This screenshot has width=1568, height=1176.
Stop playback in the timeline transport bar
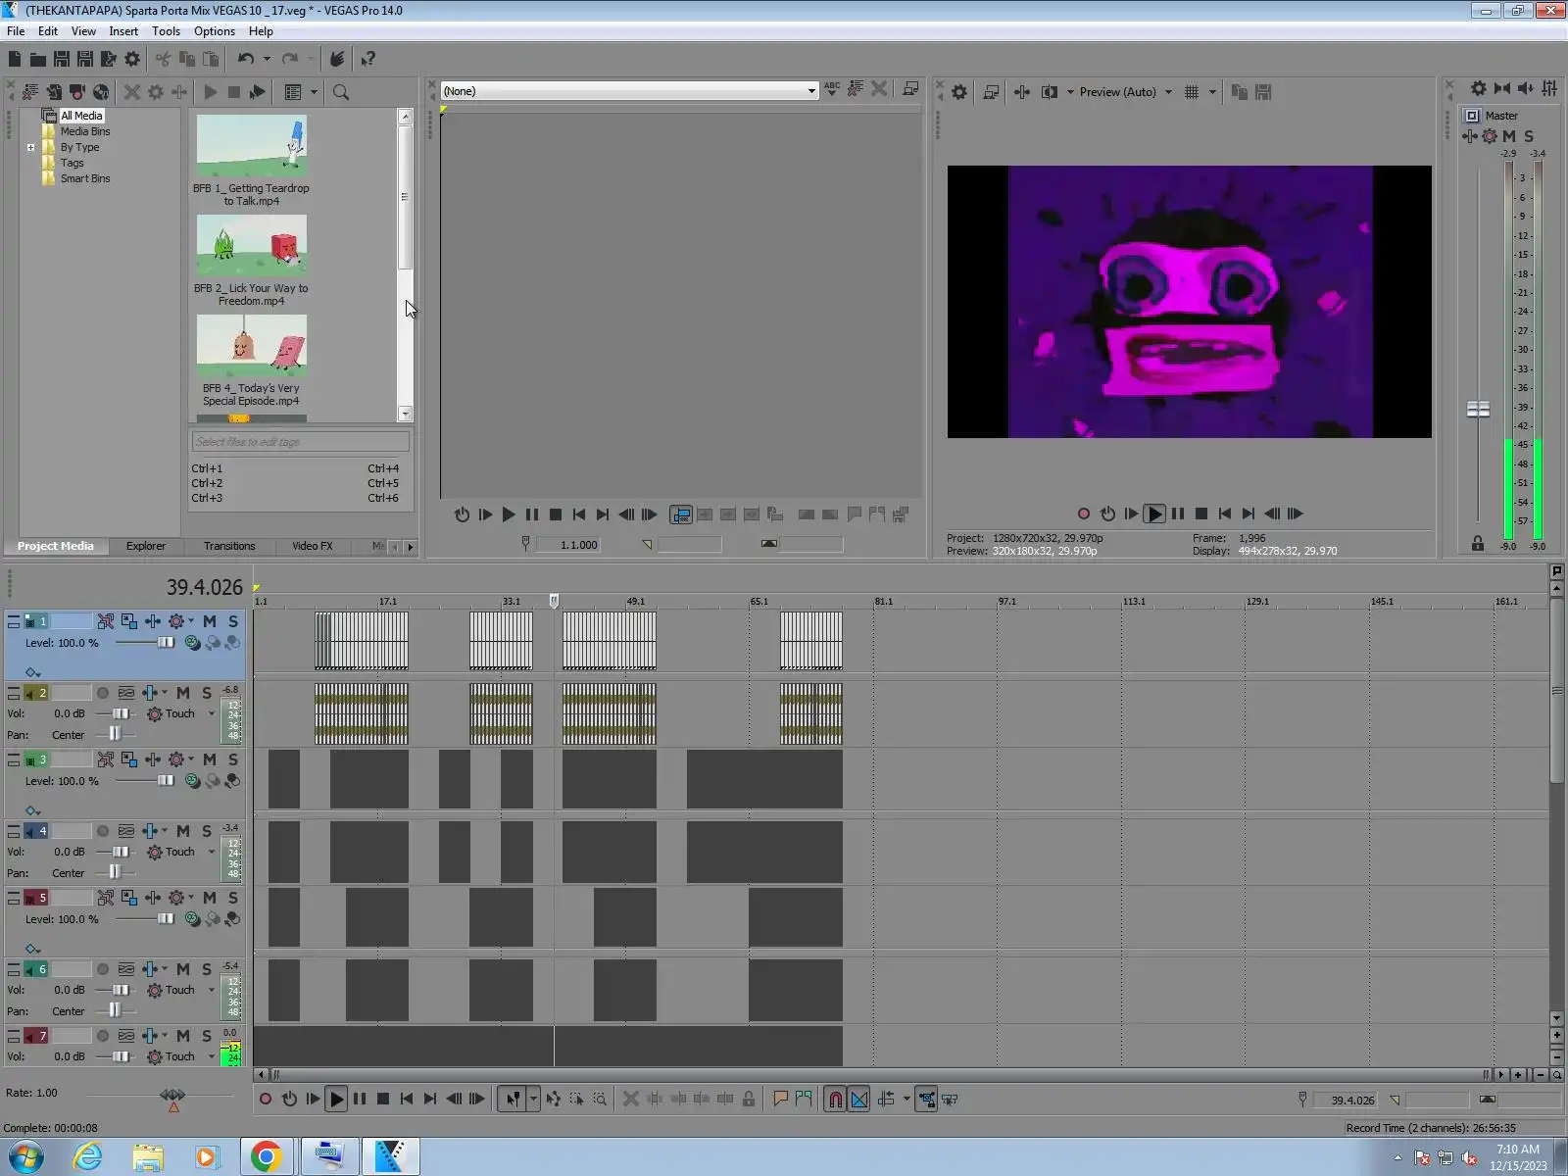[x=383, y=1100]
